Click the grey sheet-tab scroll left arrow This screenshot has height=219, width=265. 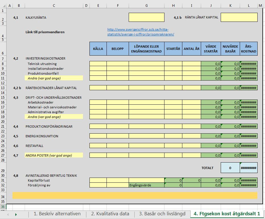pyautogui.click(x=8, y=215)
